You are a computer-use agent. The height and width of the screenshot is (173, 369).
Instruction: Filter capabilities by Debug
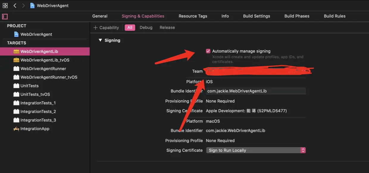146,28
